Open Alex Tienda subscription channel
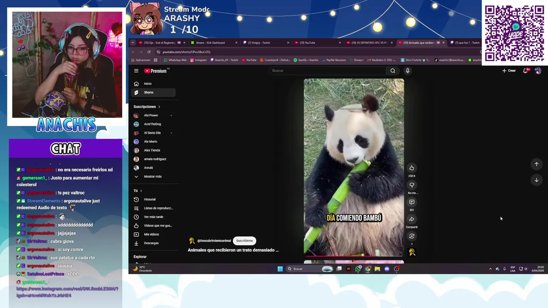Screen dimensions: 548x308 153,150
